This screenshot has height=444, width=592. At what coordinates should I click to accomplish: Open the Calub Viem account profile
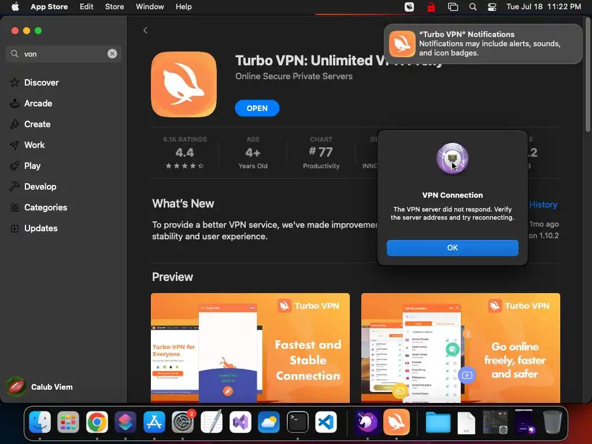[x=40, y=387]
